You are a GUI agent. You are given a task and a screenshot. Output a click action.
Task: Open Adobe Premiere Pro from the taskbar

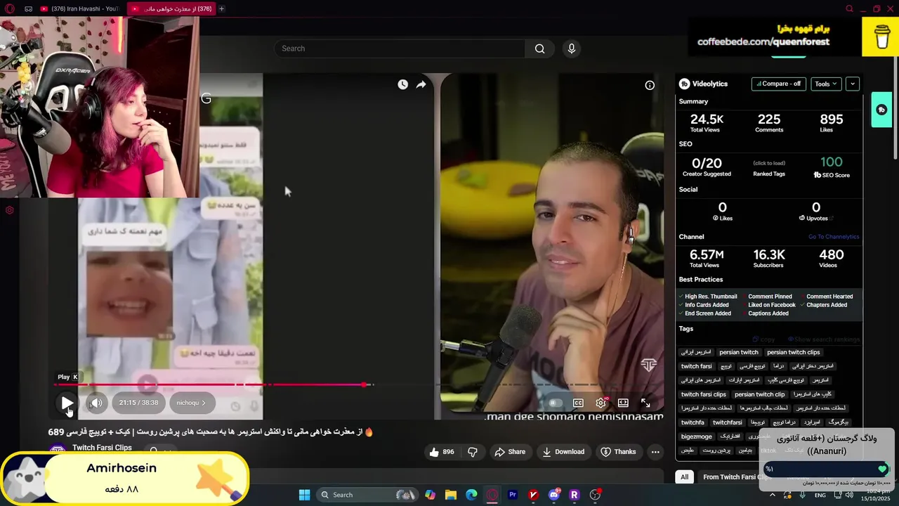click(x=513, y=495)
